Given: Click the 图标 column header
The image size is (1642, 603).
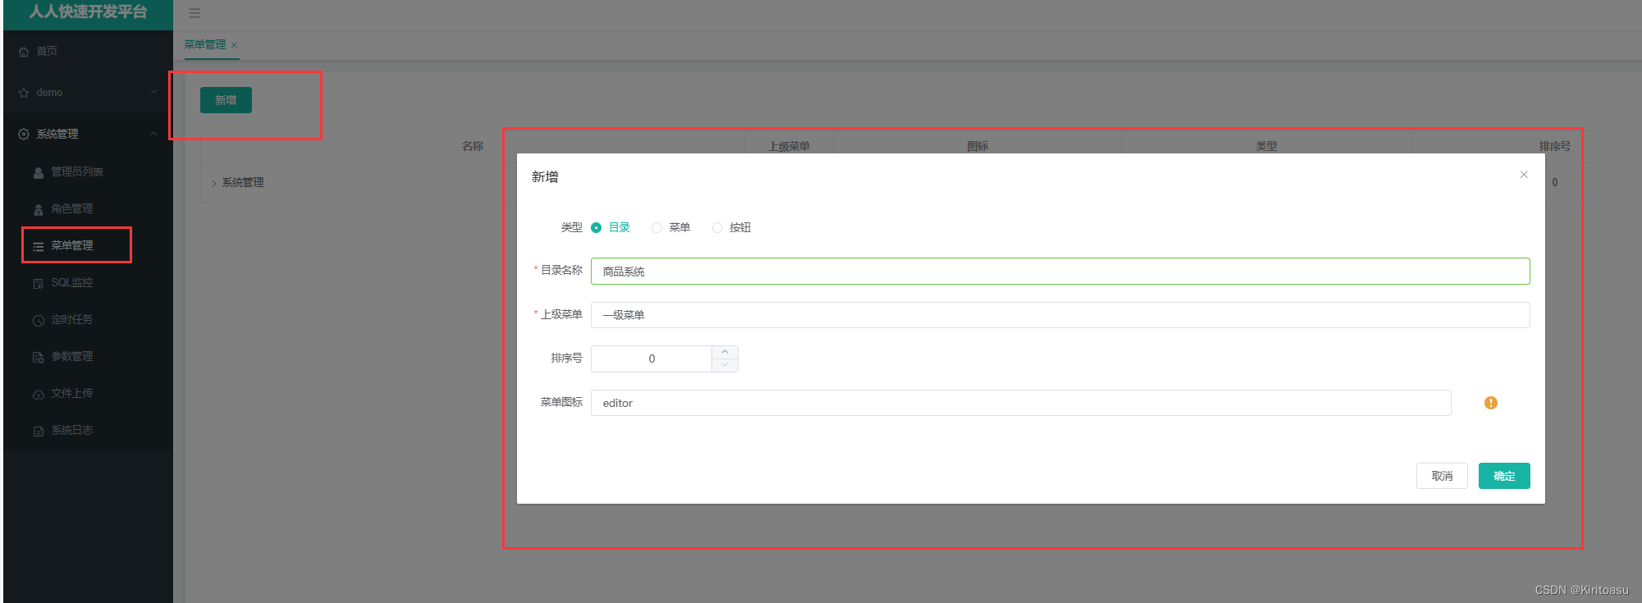Looking at the screenshot, I should (977, 146).
